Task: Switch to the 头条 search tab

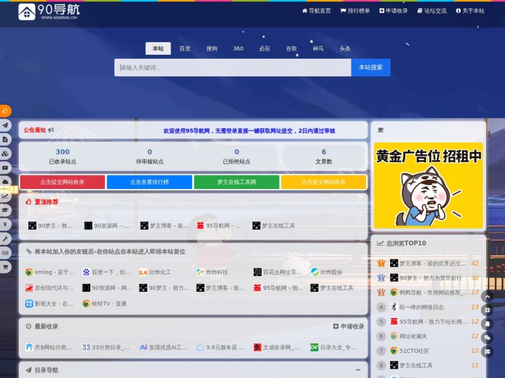Action: tap(345, 49)
